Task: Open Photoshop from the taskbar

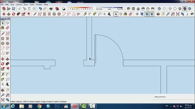Action: click(x=57, y=106)
